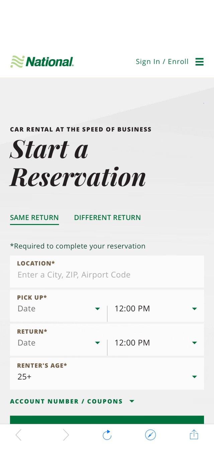Open the share sheet icon
The width and height of the screenshot is (214, 463).
[x=194, y=435]
